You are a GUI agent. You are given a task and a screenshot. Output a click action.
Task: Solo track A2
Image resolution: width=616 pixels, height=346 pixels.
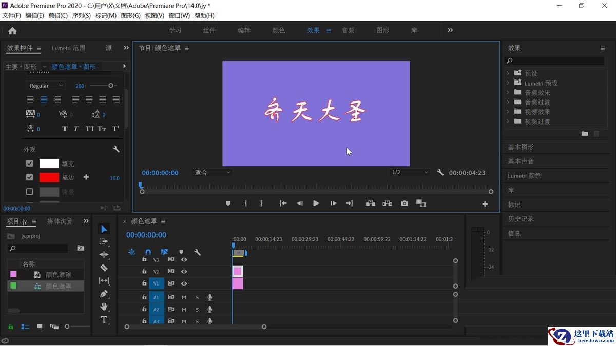point(197,310)
